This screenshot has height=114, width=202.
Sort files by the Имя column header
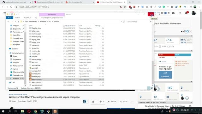pos(31,26)
